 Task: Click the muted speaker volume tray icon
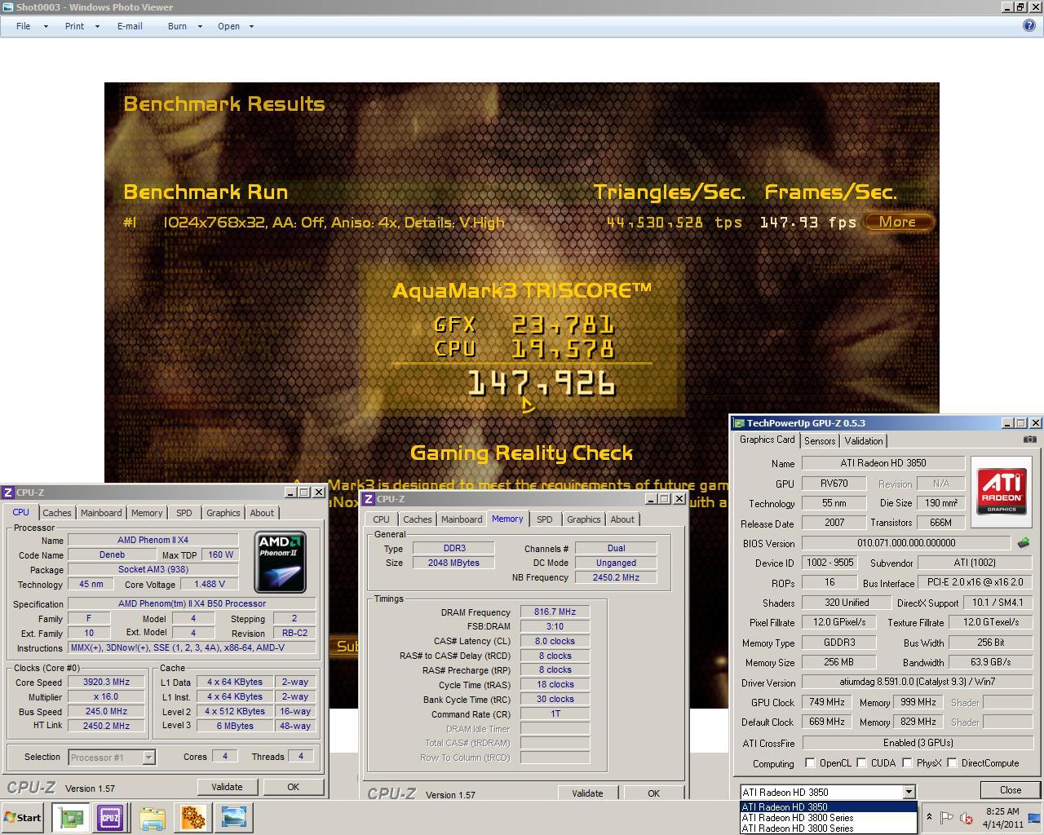coord(967,818)
